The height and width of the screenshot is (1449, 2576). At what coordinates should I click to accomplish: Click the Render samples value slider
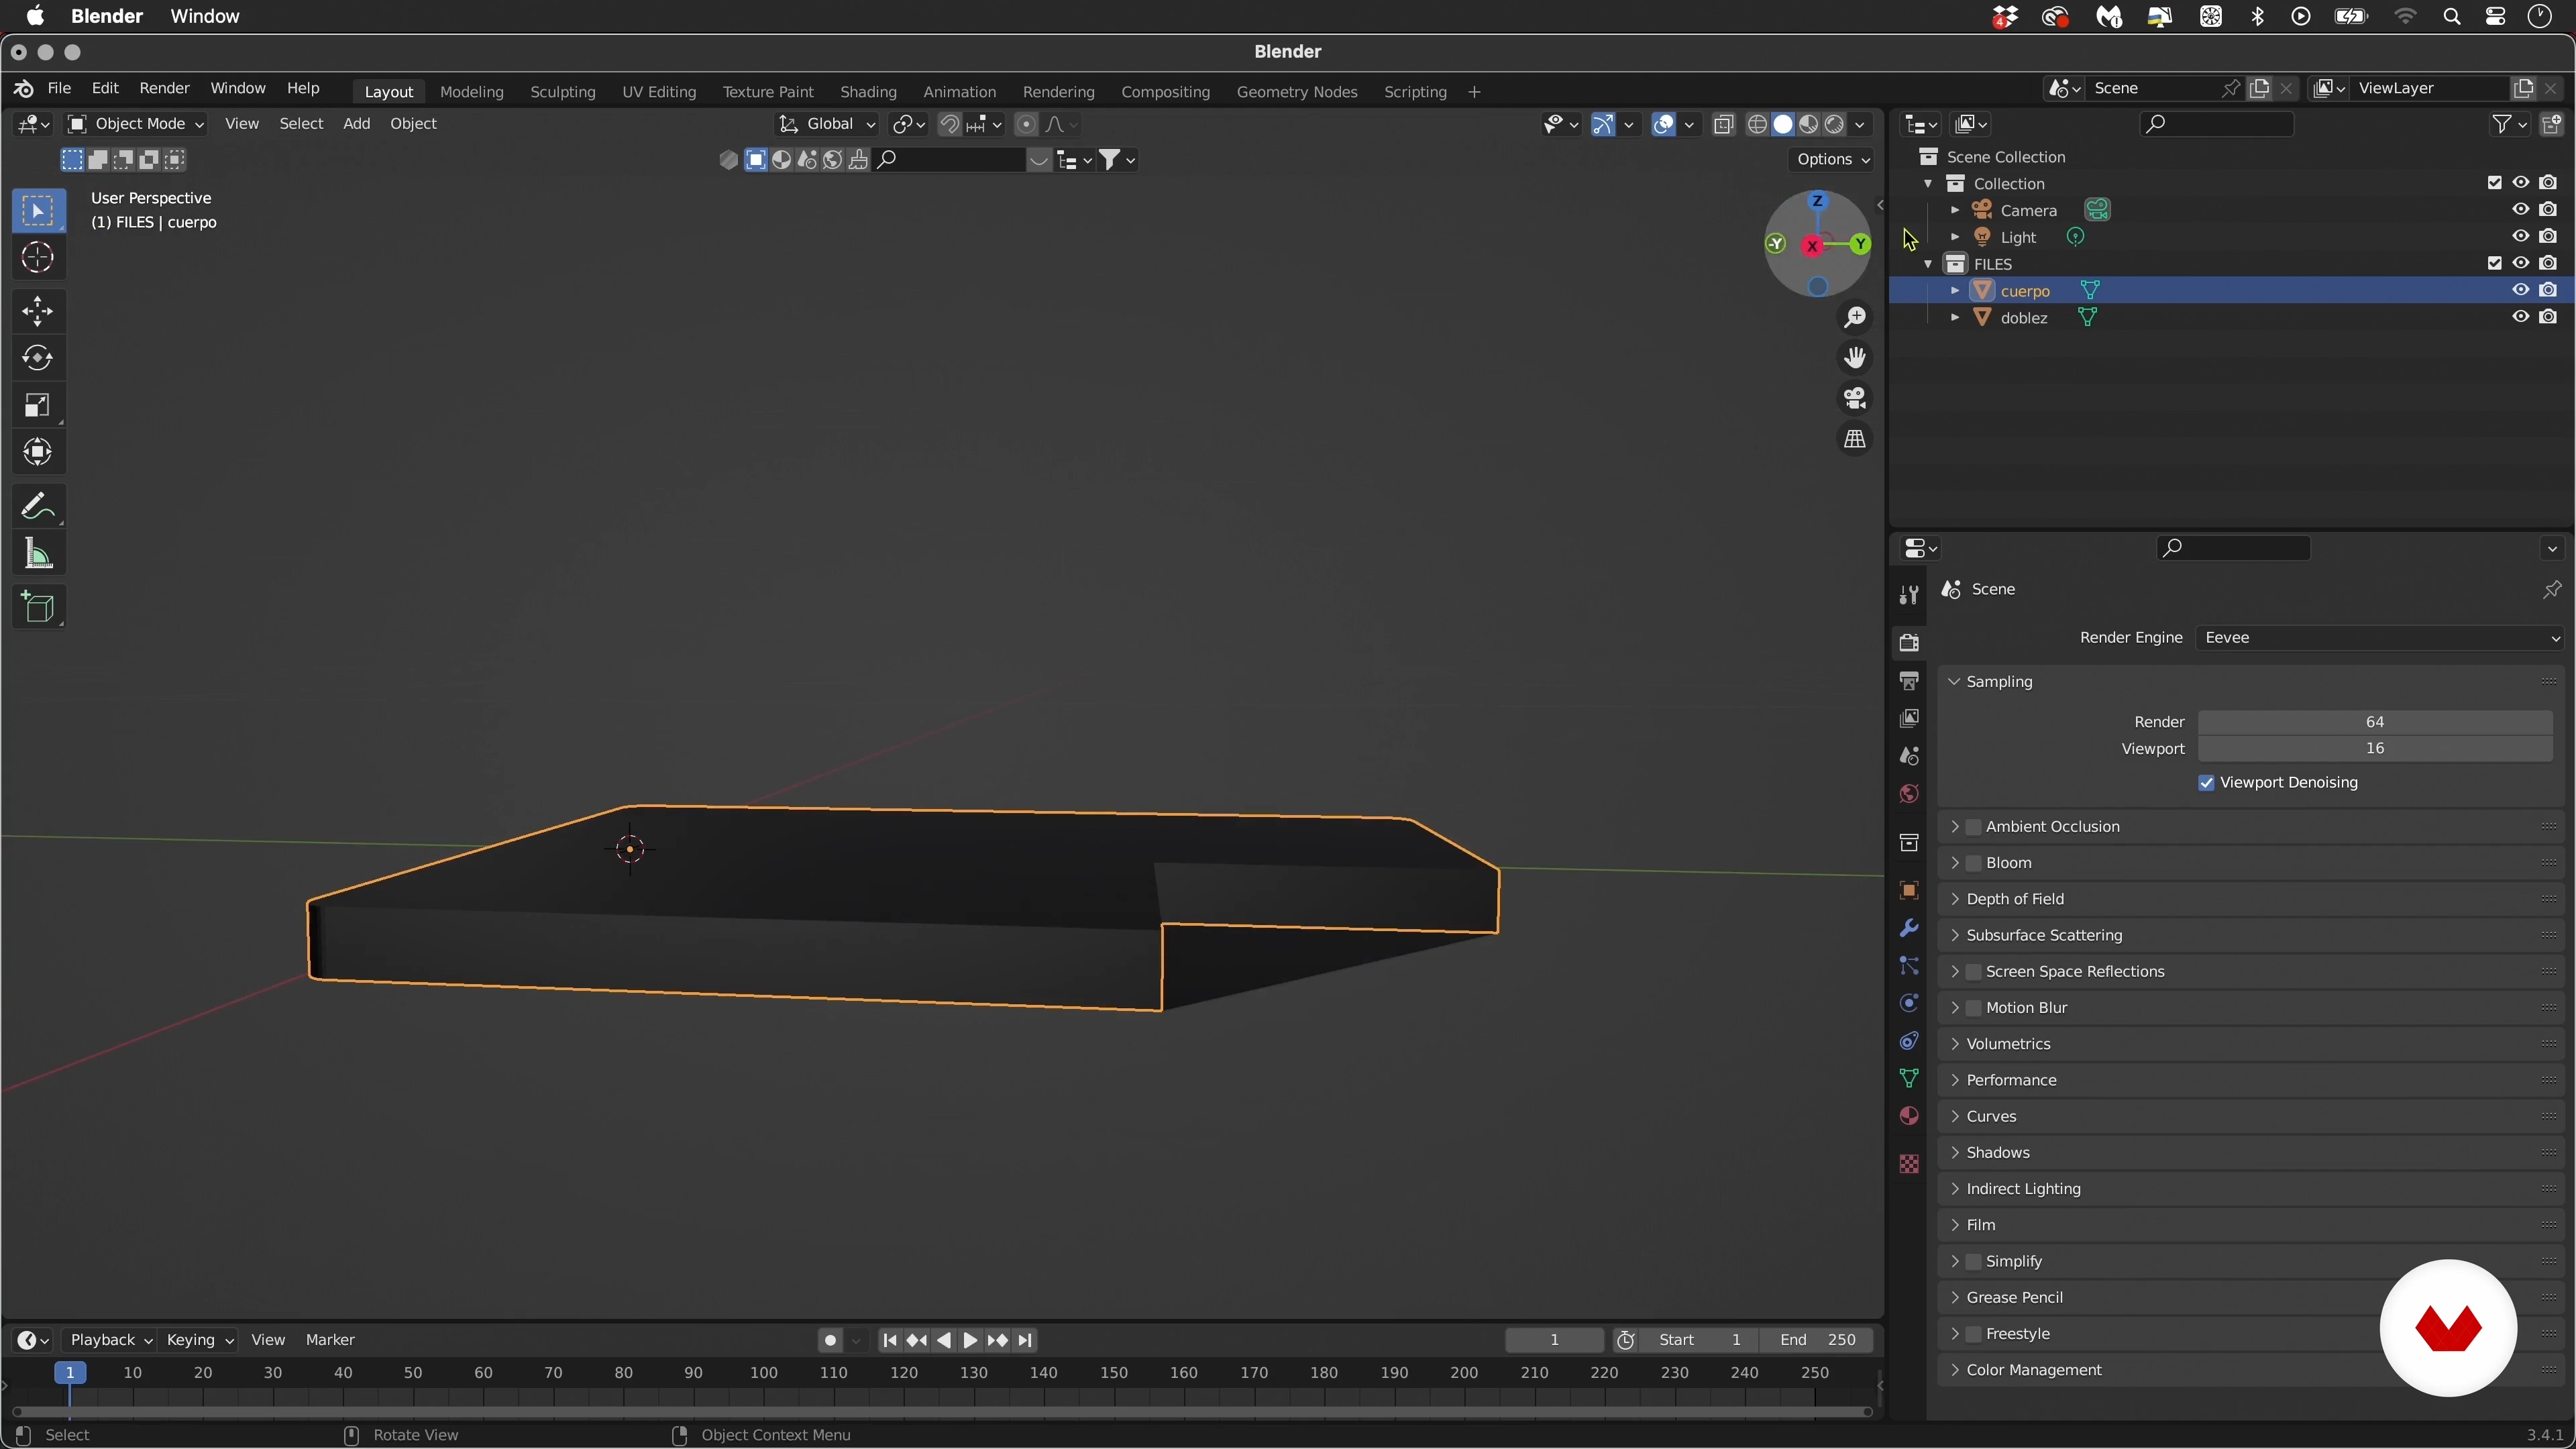(2374, 722)
